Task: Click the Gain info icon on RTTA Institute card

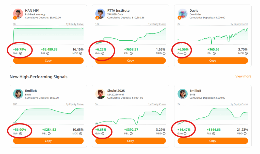Action: point(103,54)
